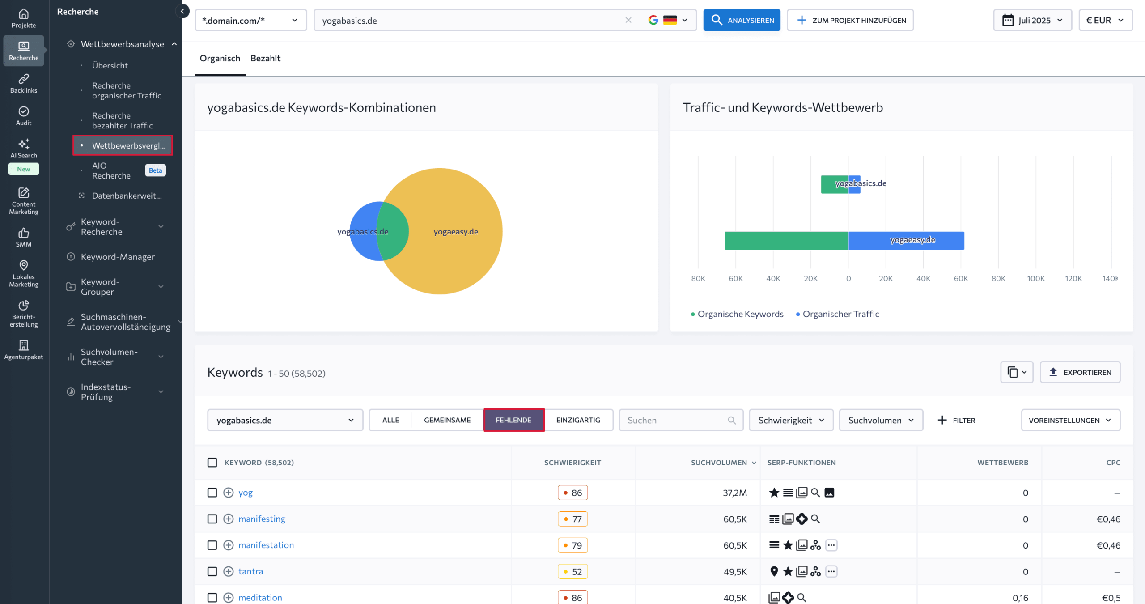Image resolution: width=1145 pixels, height=604 pixels.
Task: Add keyword 'tantra' with plus icon
Action: point(229,571)
